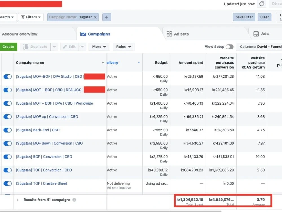The image size is (282, 212).
Task: Toggle MOF down Conversion campaign switch
Action: pyautogui.click(x=8, y=143)
